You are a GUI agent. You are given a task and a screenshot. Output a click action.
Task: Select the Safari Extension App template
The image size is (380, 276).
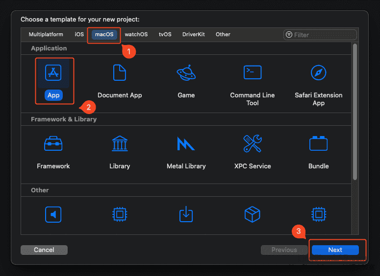(x=319, y=73)
